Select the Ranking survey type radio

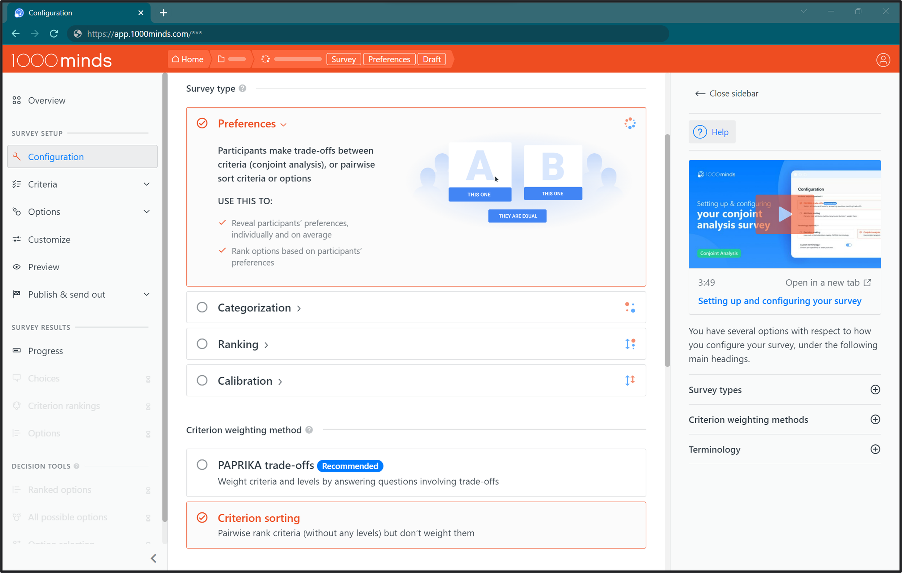(x=202, y=344)
